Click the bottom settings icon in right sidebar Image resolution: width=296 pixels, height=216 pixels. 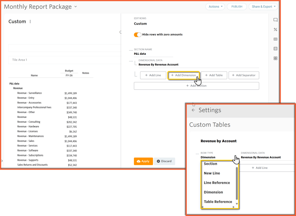275,58
